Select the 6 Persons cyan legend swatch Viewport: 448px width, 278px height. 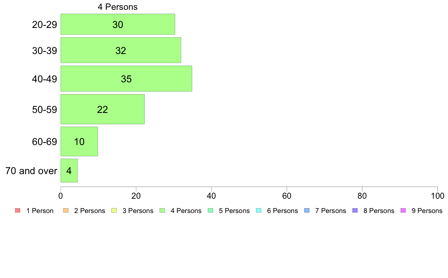tap(259, 210)
